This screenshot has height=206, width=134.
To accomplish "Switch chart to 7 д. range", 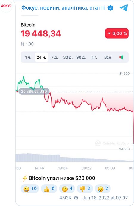I will pos(54,57).
